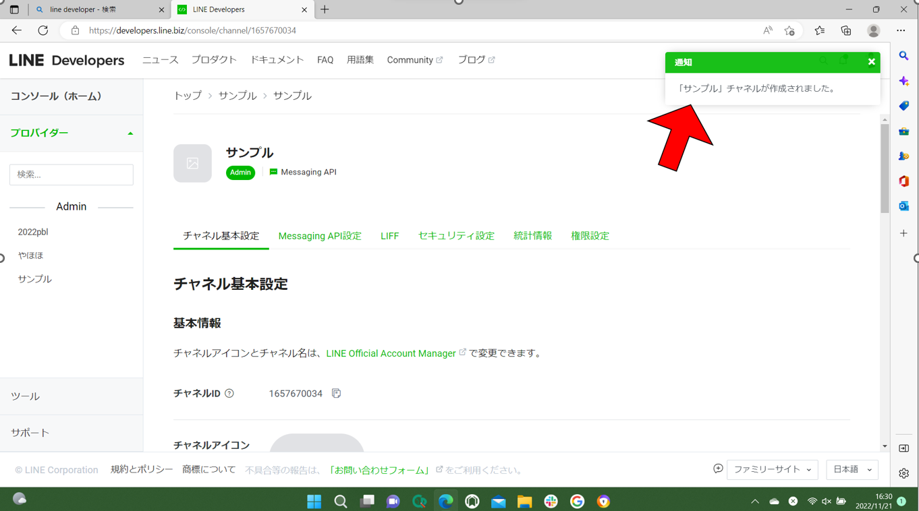Open the Community external link
Screen dimensions: 919x511
point(415,60)
